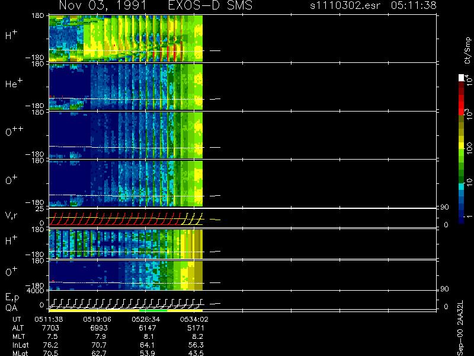Screen dimensions: 474x356
Task: Click the MLat value '62.7'
Action: 99,353
